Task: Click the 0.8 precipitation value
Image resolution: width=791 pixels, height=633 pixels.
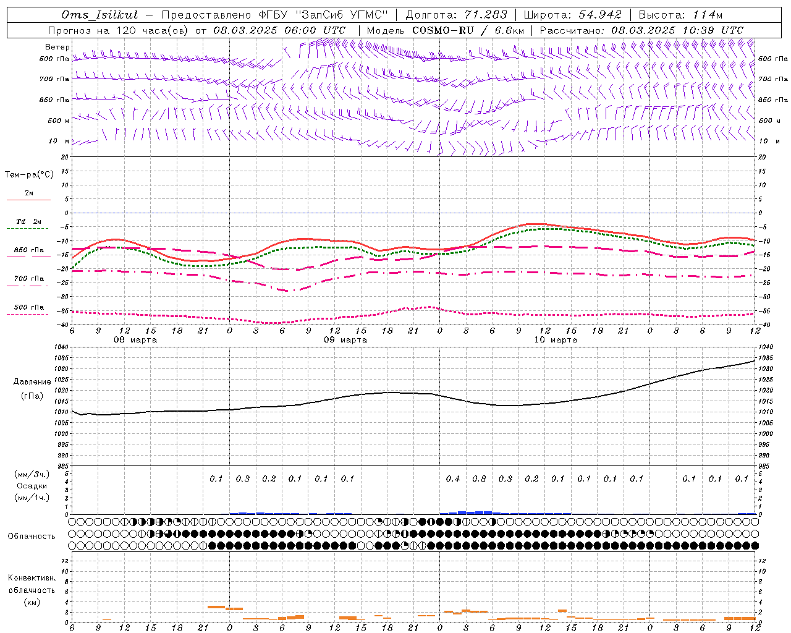Action: tap(479, 479)
